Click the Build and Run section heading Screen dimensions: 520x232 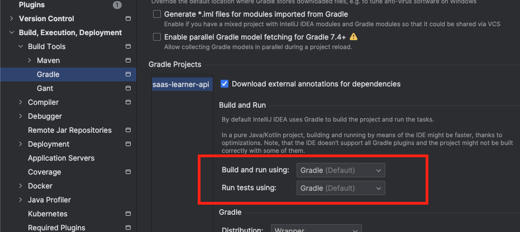242,105
